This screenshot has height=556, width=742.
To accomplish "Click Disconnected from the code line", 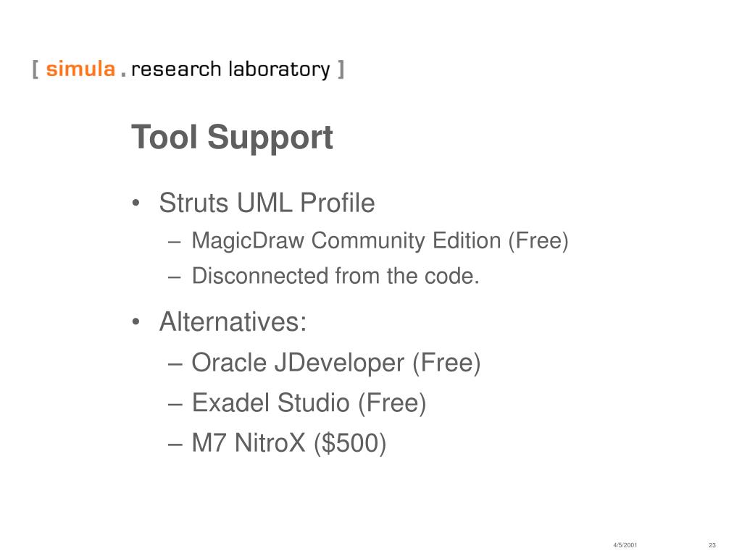I will (335, 276).
